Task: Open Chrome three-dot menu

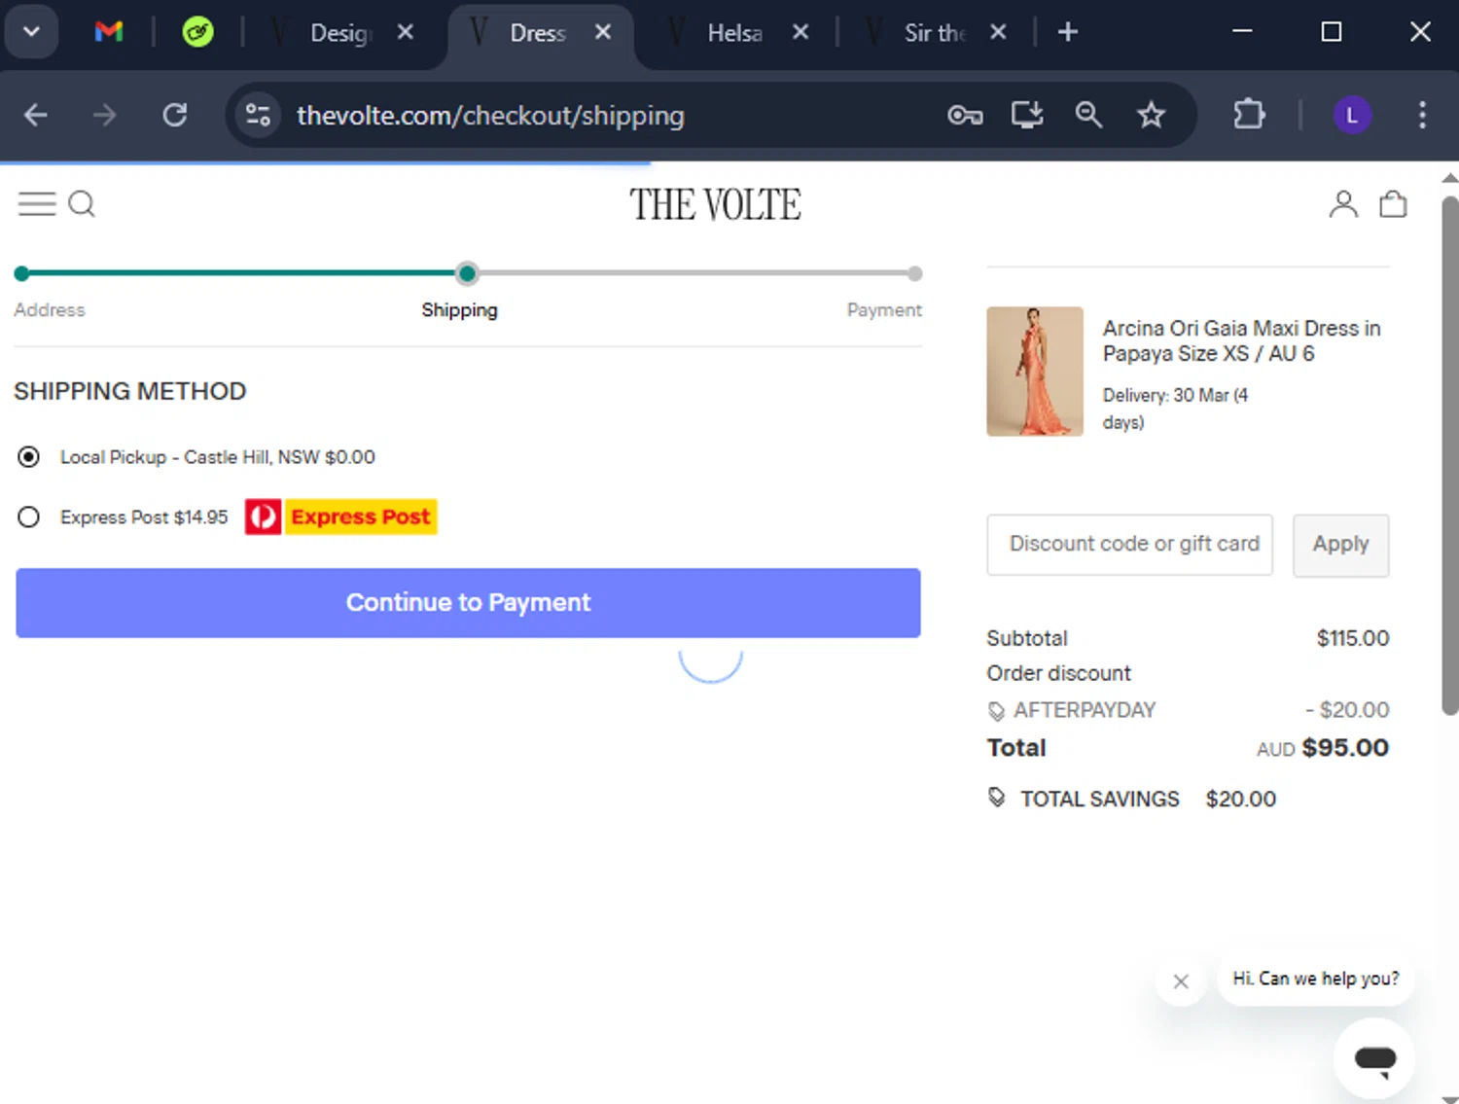Action: click(1422, 115)
